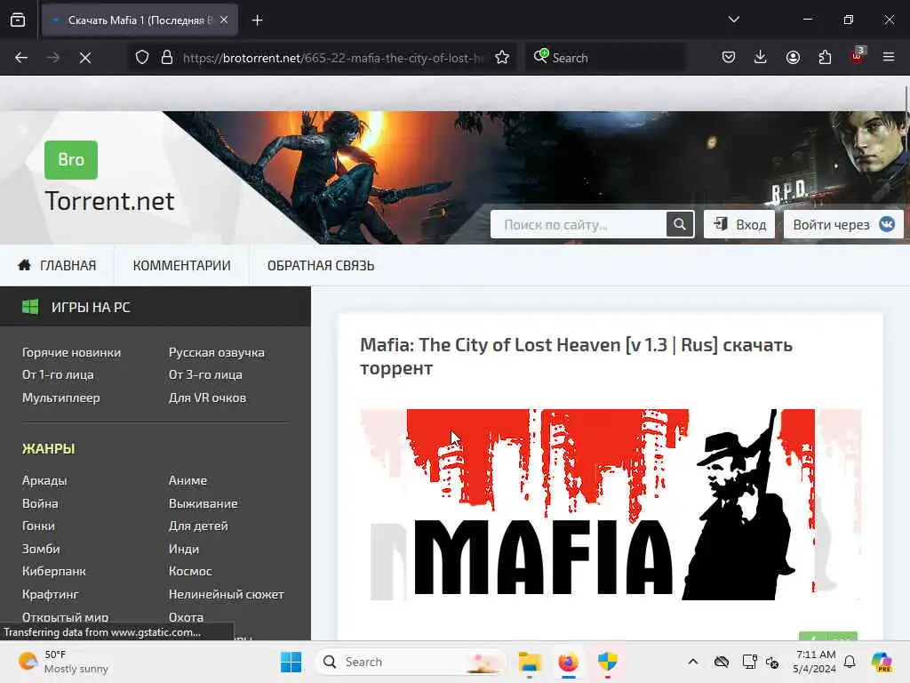Open От 3-го лица category

205,374
